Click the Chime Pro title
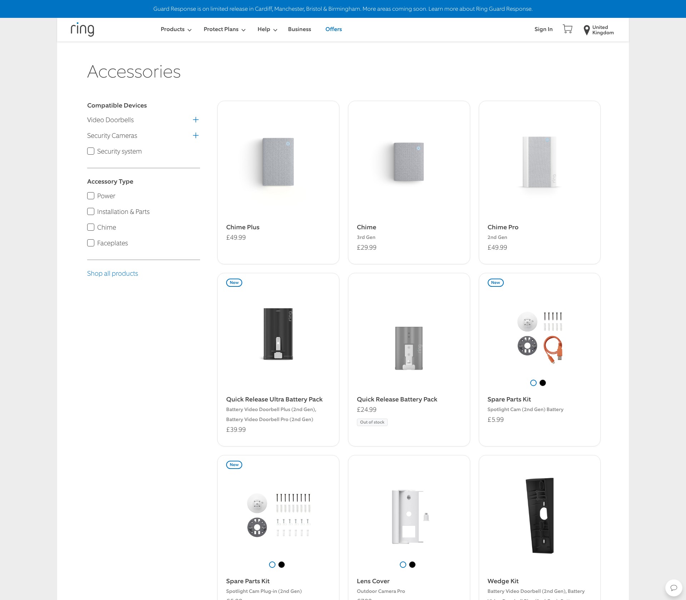The height and width of the screenshot is (600, 686). (503, 227)
